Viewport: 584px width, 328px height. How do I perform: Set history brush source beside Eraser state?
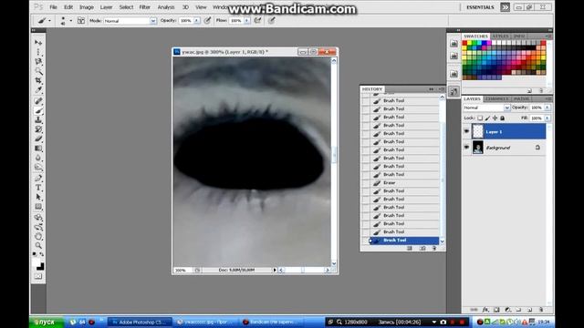point(366,182)
